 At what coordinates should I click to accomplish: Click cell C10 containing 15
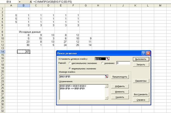(x=36, y=38)
